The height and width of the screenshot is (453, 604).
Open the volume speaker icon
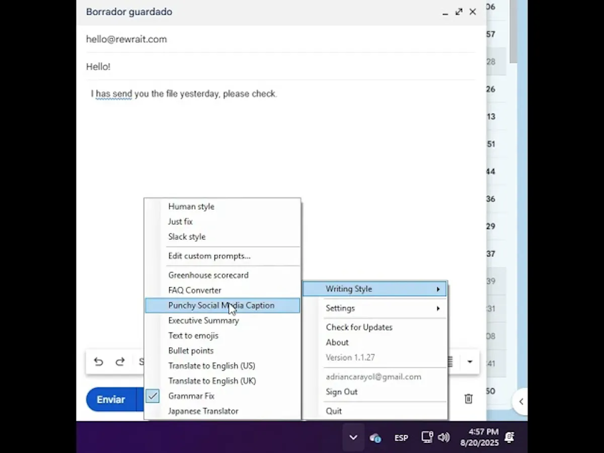click(443, 437)
